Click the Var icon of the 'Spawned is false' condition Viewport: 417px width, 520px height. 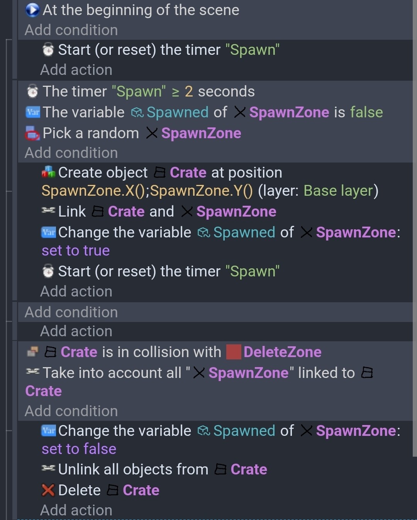(x=33, y=112)
